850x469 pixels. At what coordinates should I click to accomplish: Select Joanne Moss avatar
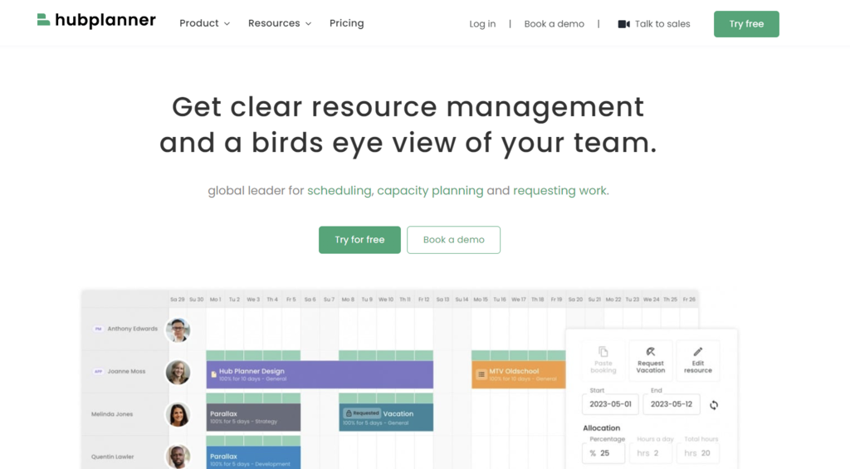coord(178,372)
